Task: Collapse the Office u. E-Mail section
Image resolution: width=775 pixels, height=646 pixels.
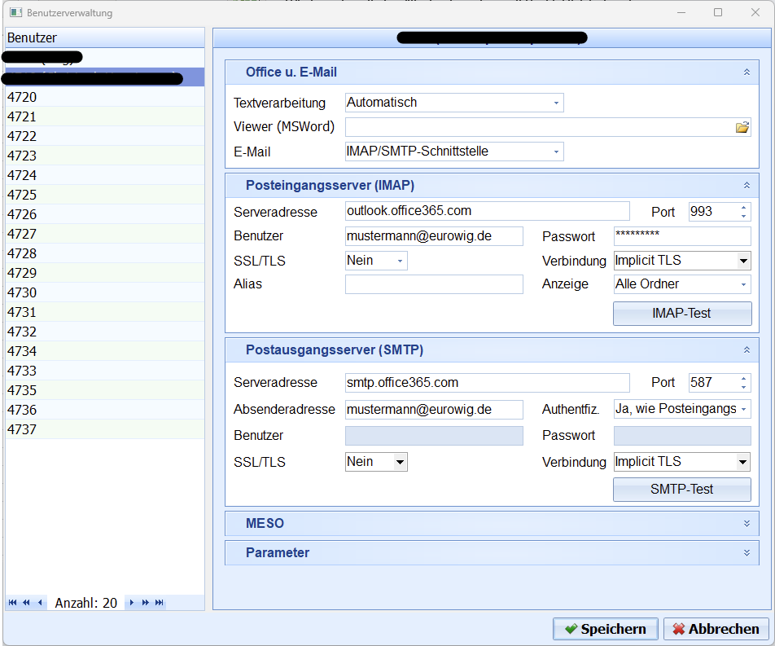Action: [x=746, y=73]
